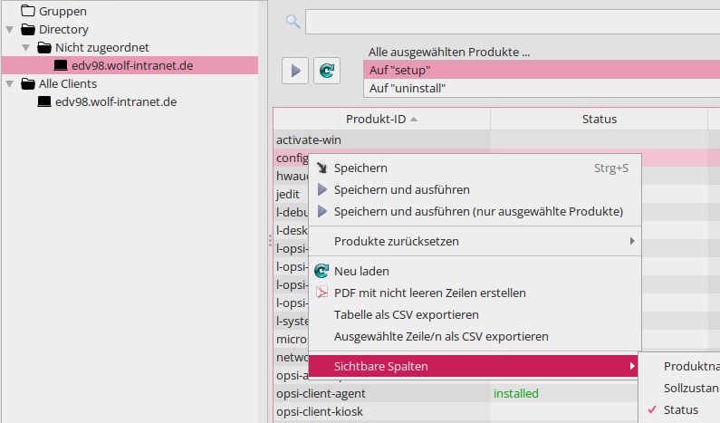
Task: Click the Alle Clients folder icon
Action: pos(28,83)
